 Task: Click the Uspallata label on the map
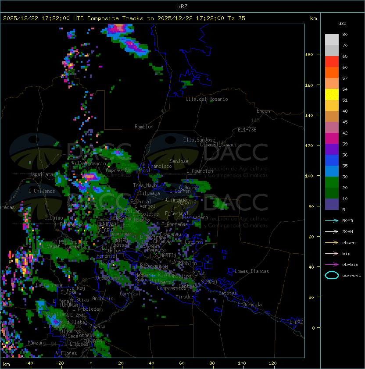pos(42,174)
